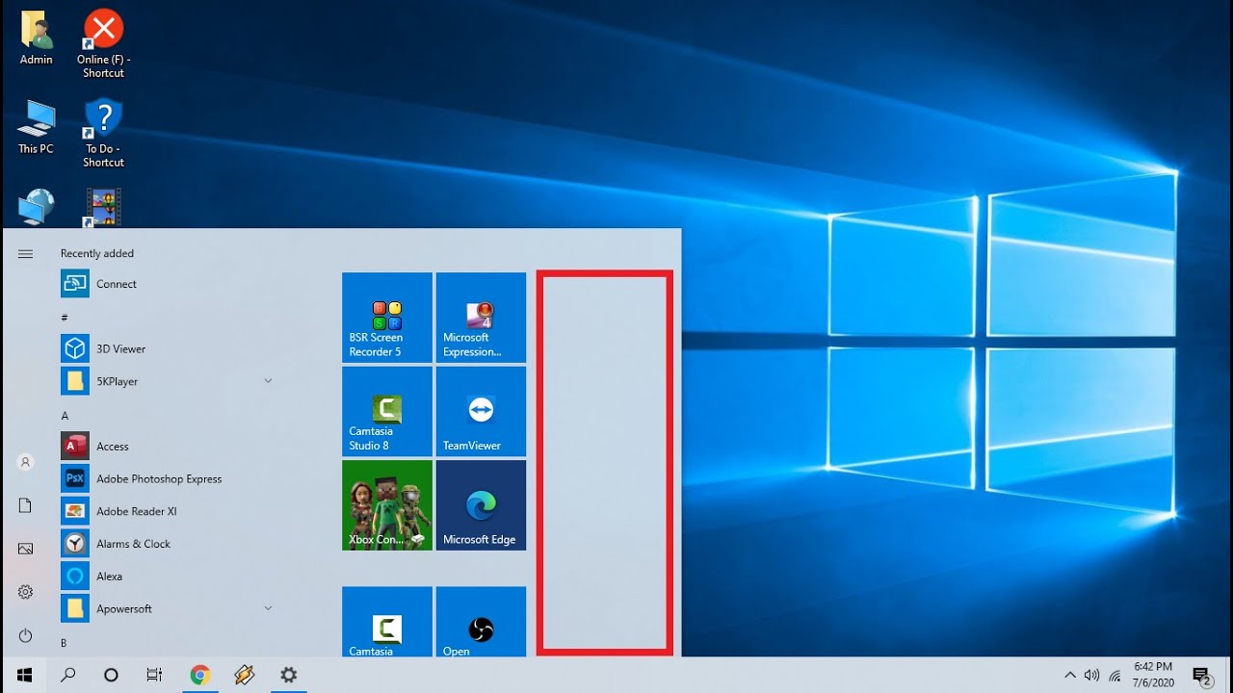The height and width of the screenshot is (693, 1233).
Task: Expand the 5KPlayer folder chevron
Action: 268,381
